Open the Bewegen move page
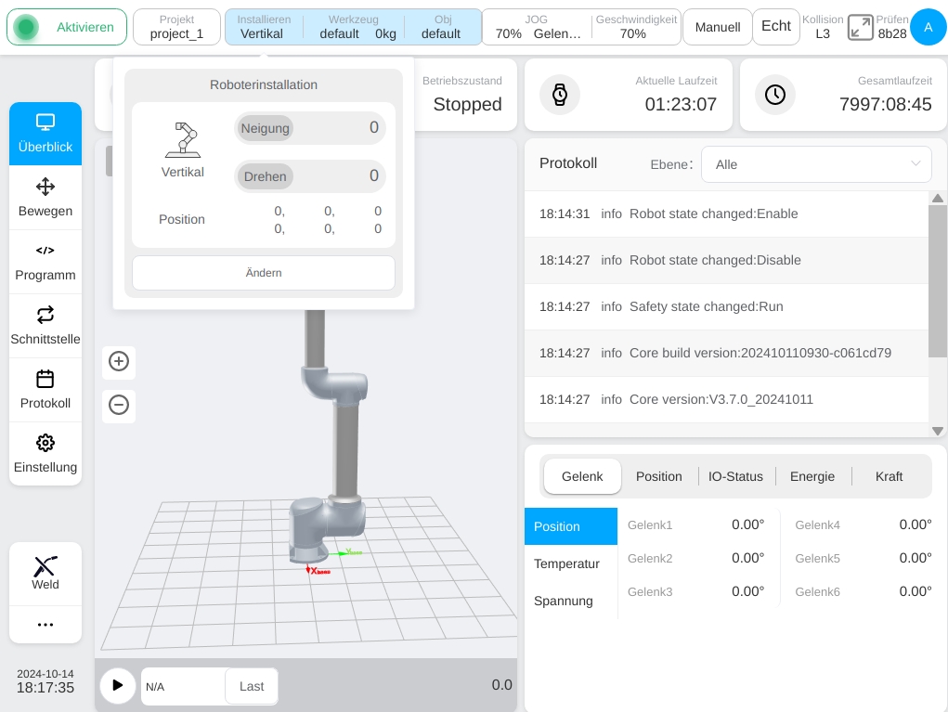The height and width of the screenshot is (712, 948). (x=45, y=198)
